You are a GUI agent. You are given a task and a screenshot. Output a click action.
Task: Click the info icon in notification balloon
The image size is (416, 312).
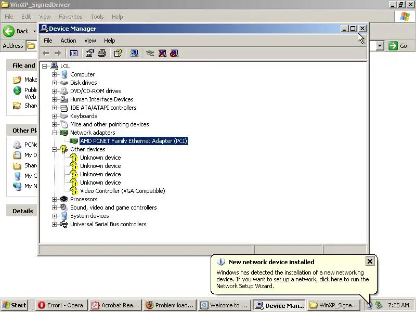[x=220, y=262]
